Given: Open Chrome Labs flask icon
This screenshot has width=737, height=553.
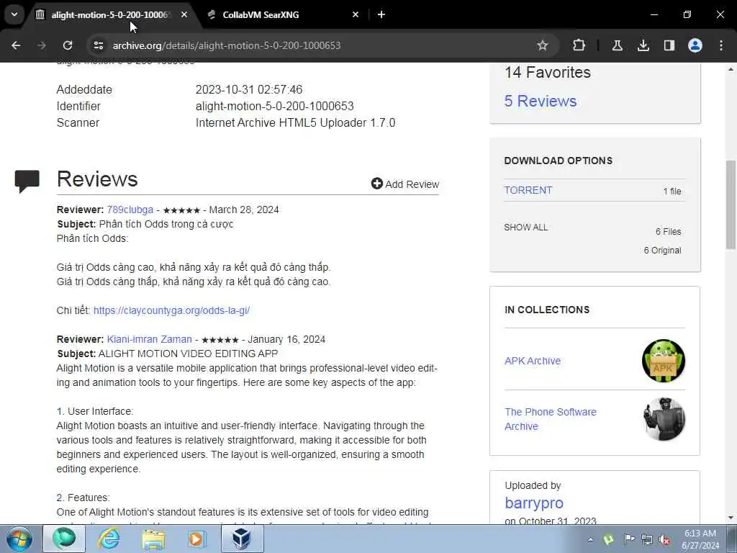Looking at the screenshot, I should click(x=617, y=45).
